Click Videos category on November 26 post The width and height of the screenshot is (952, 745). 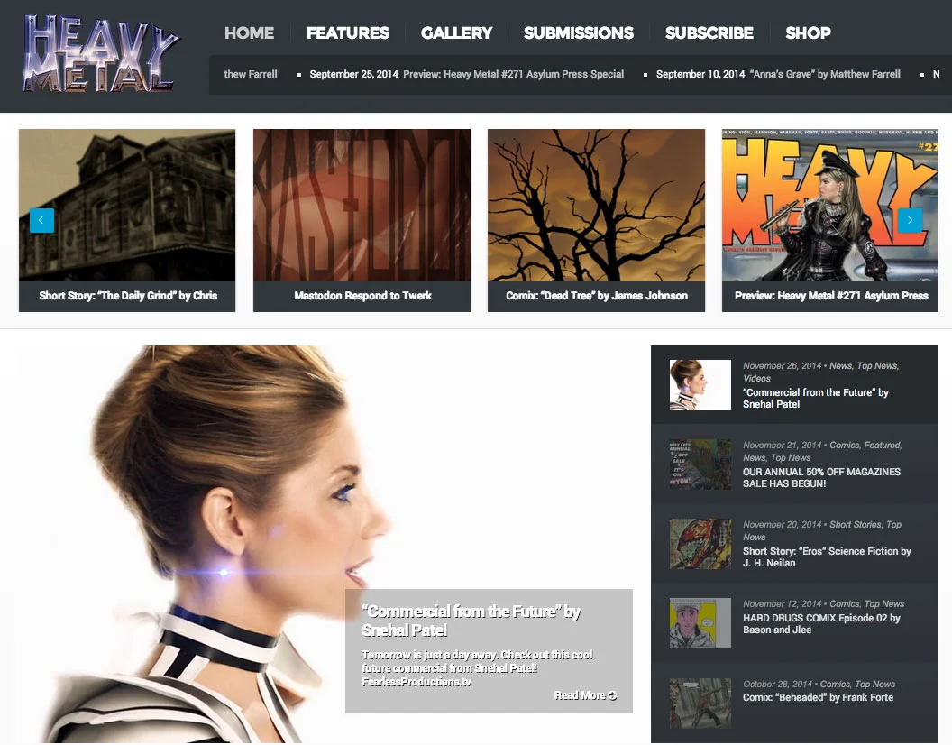(x=756, y=378)
